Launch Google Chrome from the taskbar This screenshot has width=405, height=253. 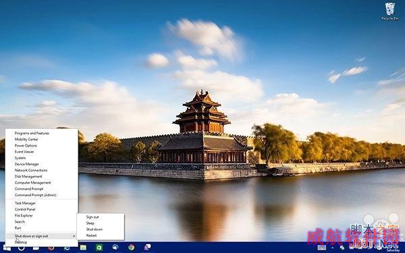(x=131, y=248)
